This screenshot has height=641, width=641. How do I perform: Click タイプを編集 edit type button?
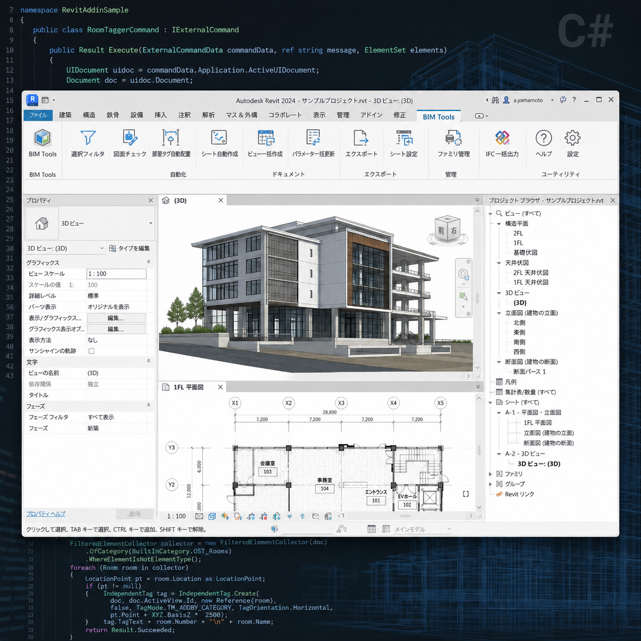pos(130,248)
